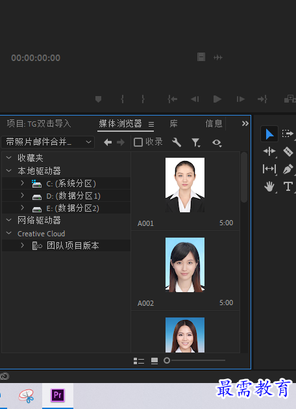Switch to list view in Media Browser

click(139, 361)
